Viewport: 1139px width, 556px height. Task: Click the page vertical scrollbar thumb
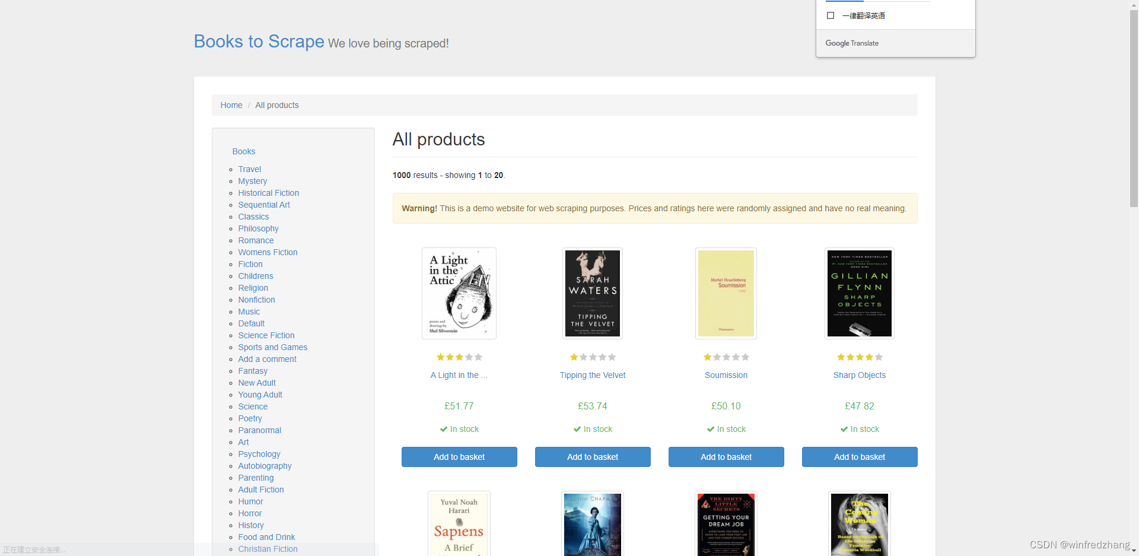[1134, 108]
